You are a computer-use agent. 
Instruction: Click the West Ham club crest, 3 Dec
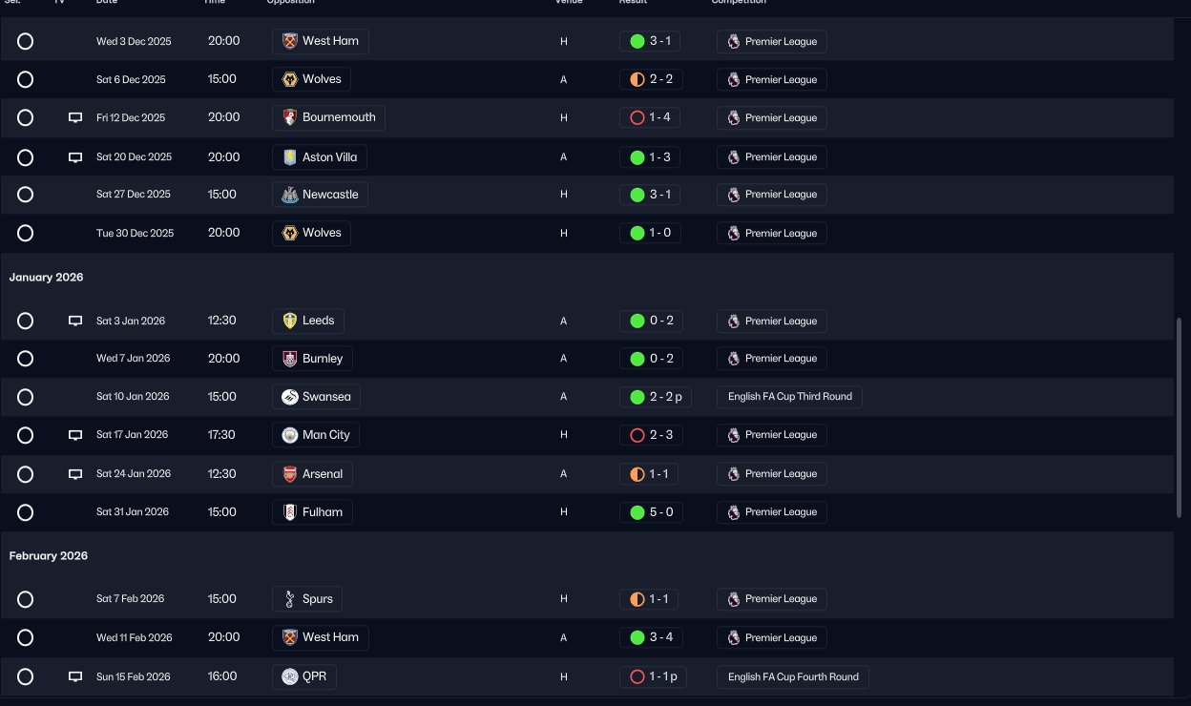(290, 41)
